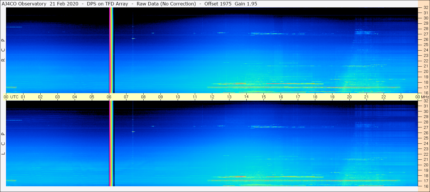Select 22 MHz label on lower LCP scale
Viewport: 430px width, 192px height.
(425, 154)
